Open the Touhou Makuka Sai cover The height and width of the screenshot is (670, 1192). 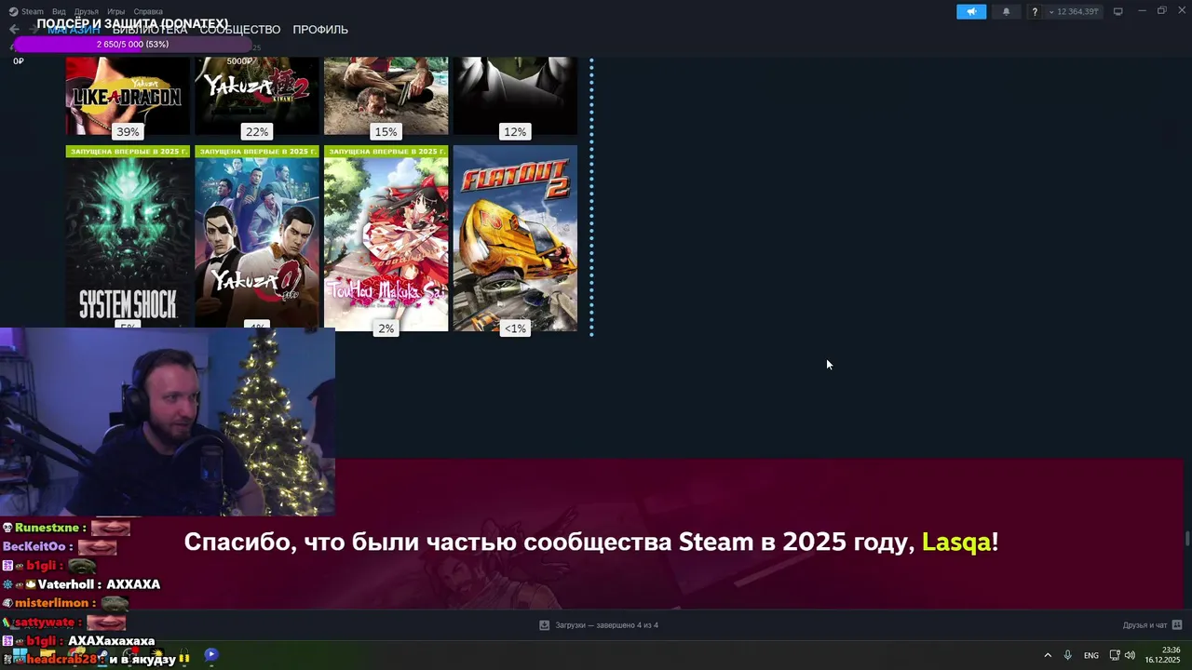click(x=386, y=237)
